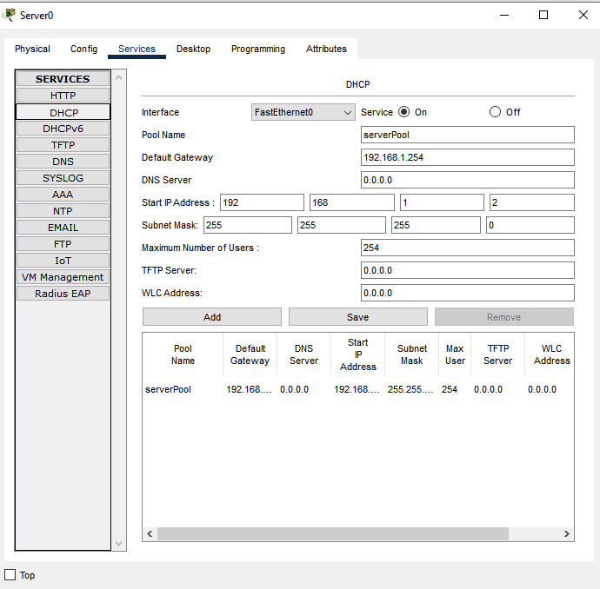Switch to the Desktop tab
Screen dimensions: 600x589
(193, 49)
